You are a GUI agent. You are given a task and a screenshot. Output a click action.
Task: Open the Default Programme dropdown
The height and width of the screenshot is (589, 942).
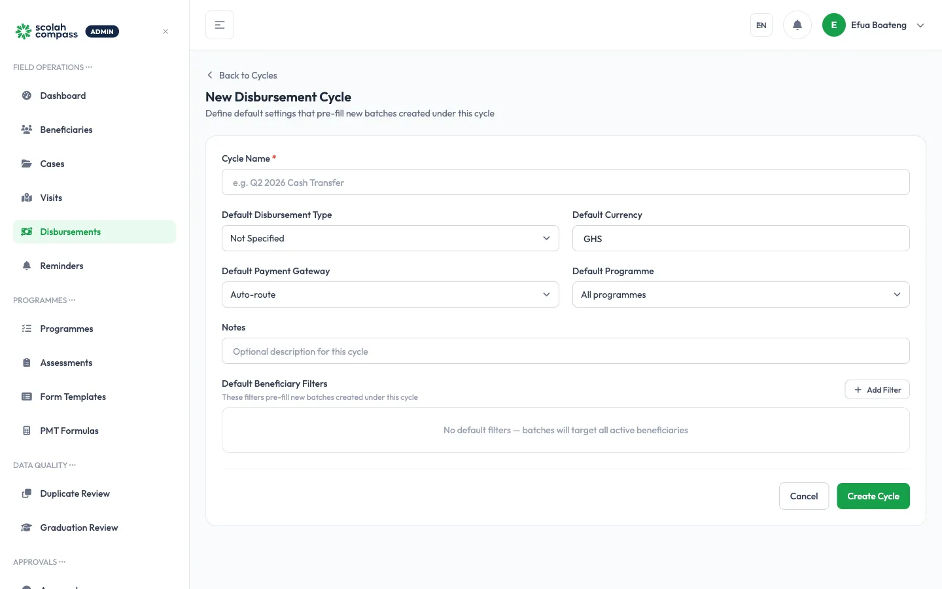pos(741,294)
